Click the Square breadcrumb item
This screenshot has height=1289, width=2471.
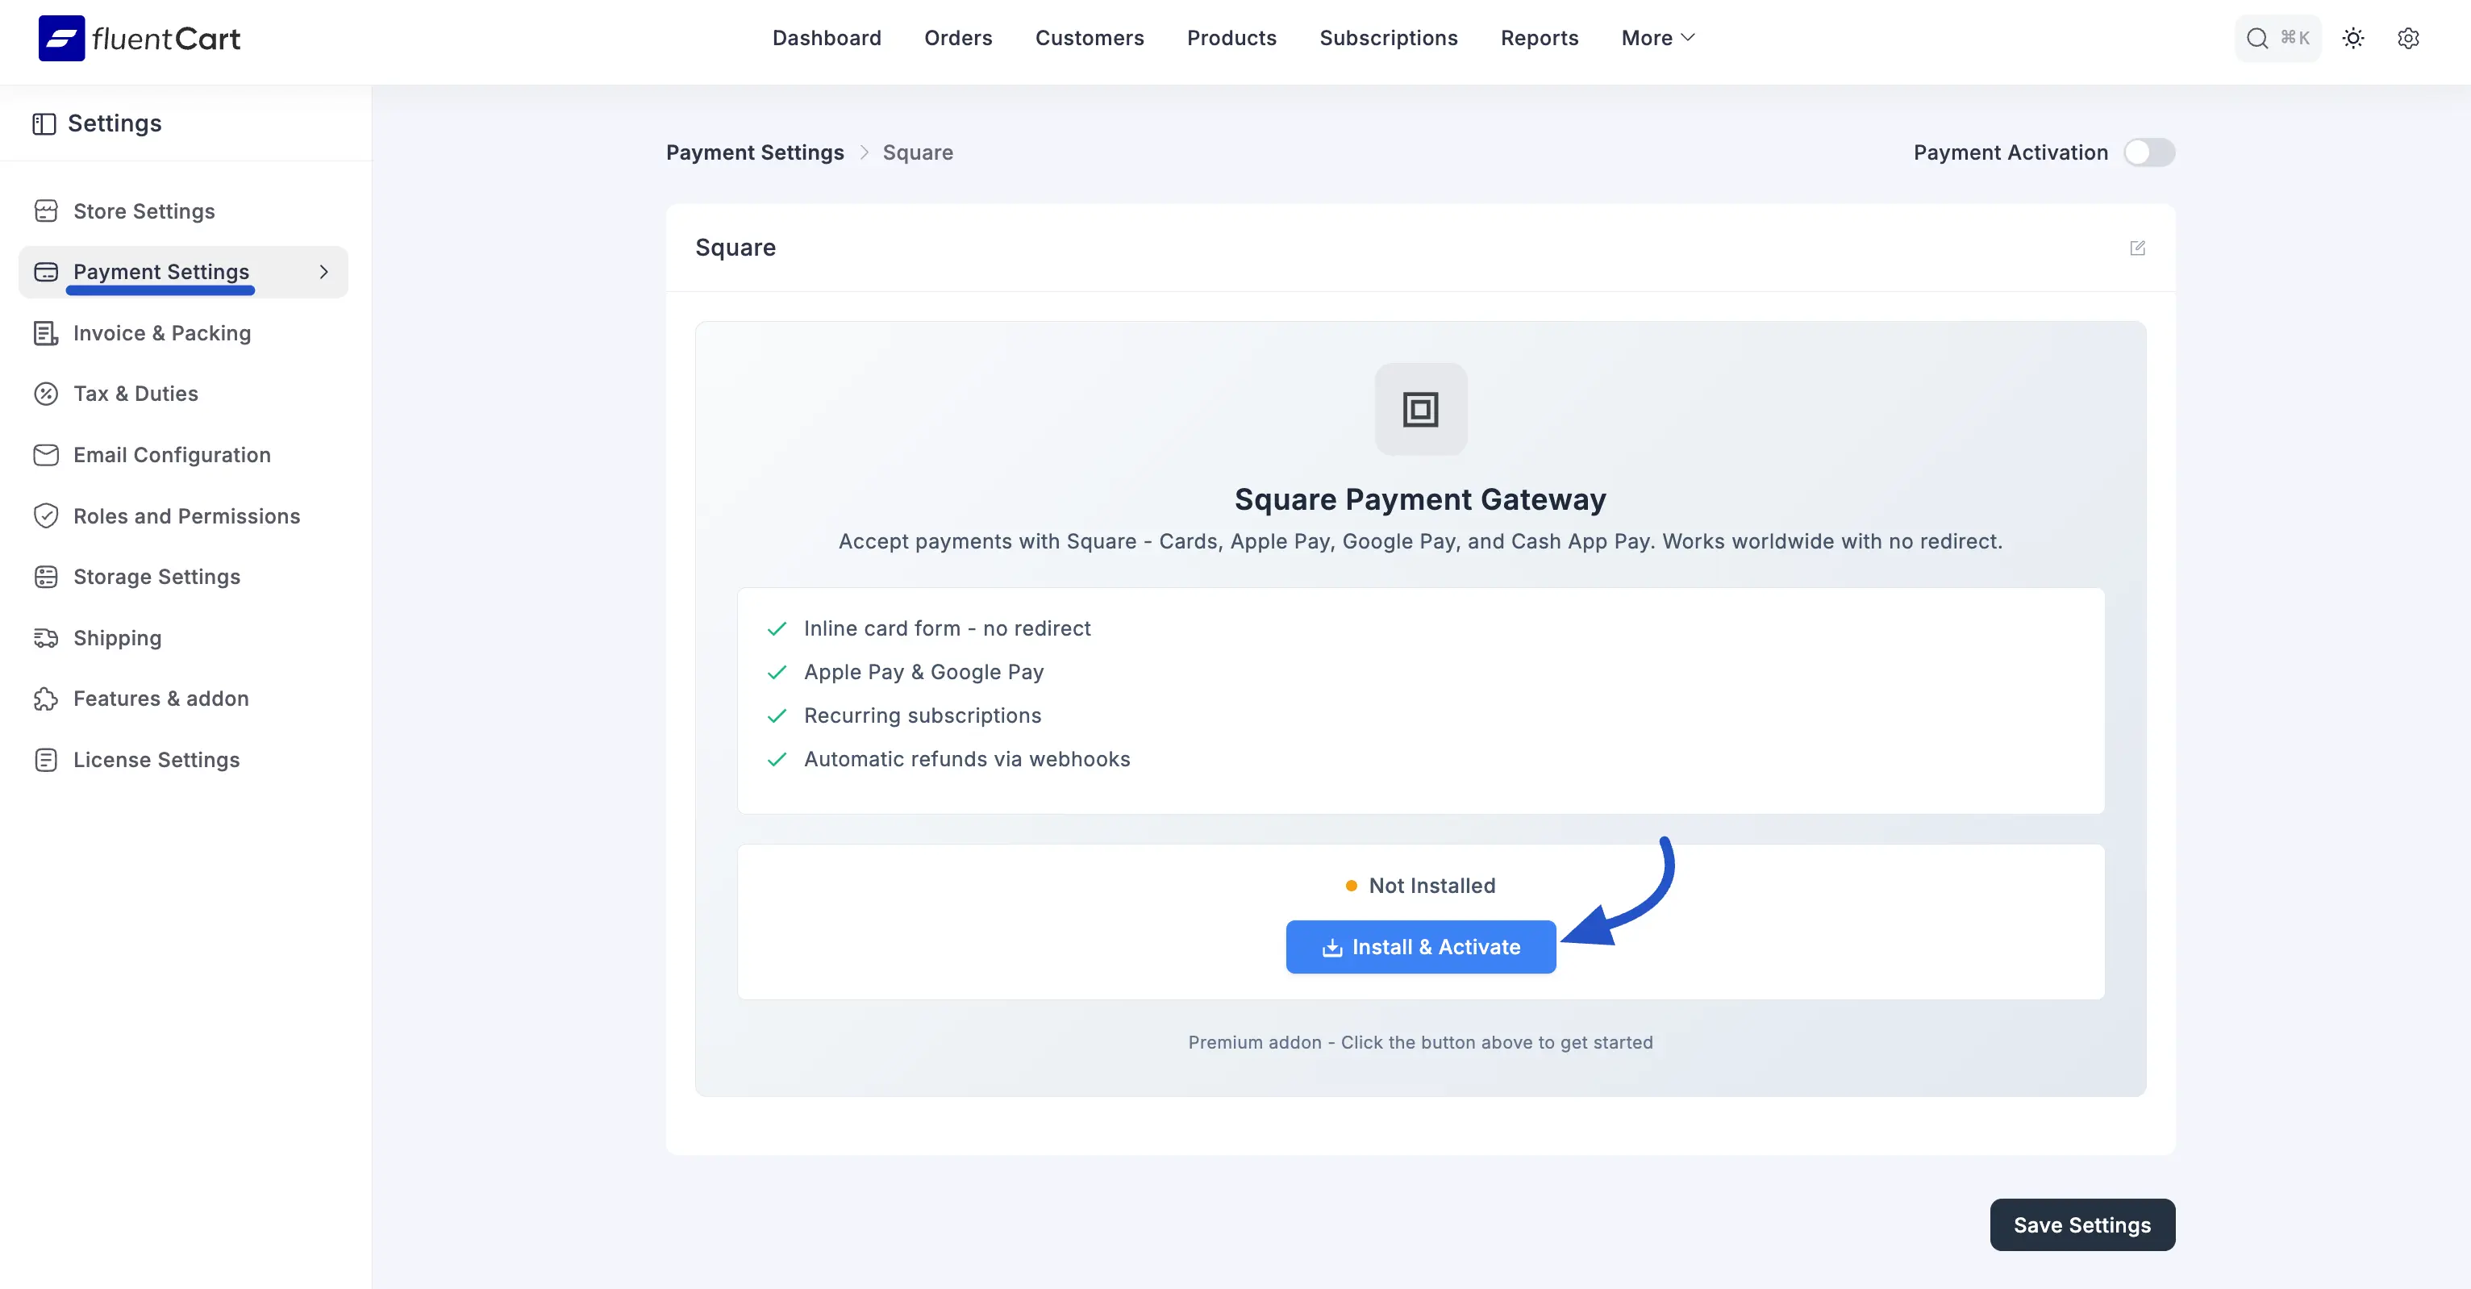[917, 152]
